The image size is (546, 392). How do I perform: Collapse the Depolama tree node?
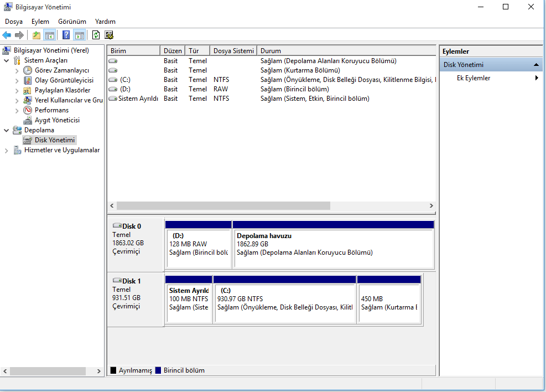click(x=6, y=130)
